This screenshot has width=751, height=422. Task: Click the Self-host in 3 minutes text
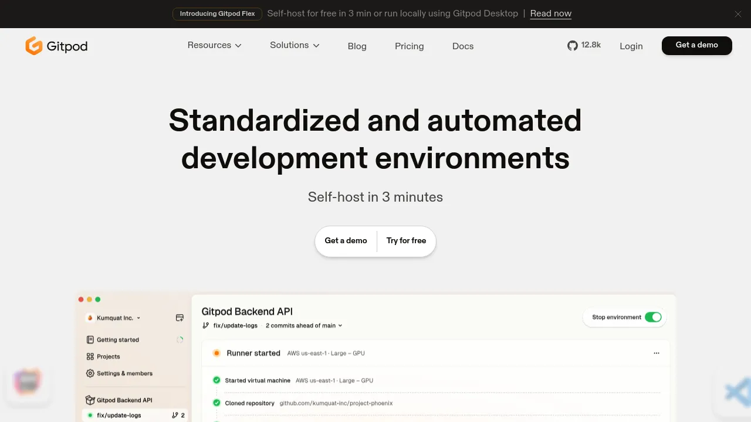click(375, 197)
